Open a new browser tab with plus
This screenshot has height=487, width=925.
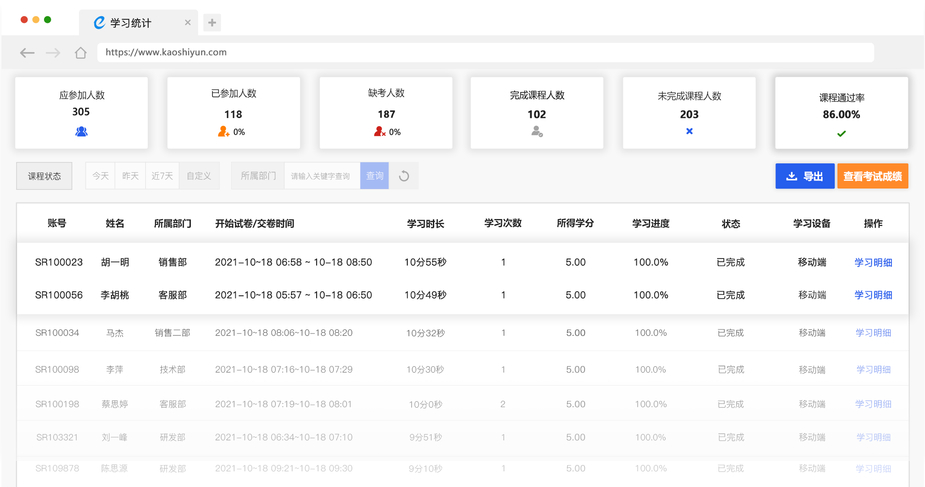(212, 22)
